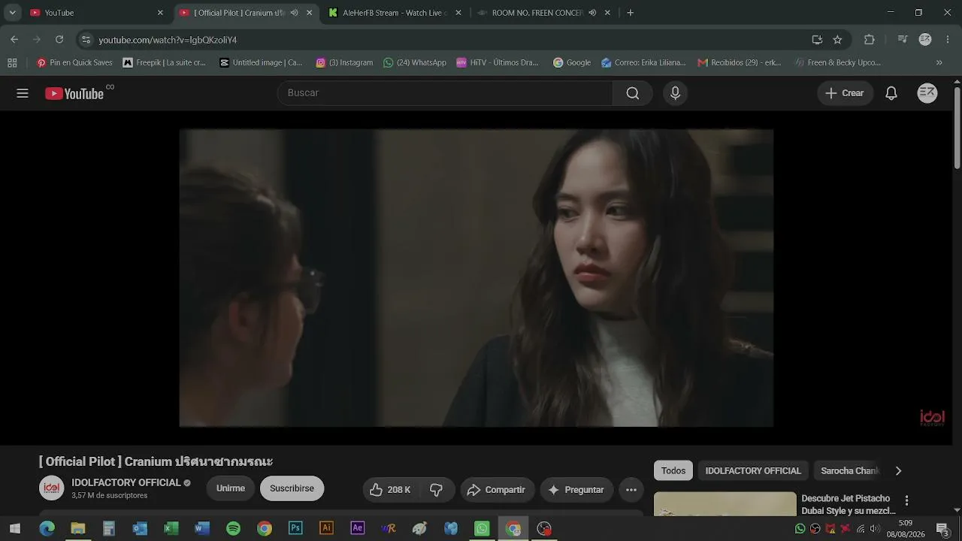Open IDOLFACTORY OFFICIAL channel avatar
962x541 pixels.
[52, 488]
